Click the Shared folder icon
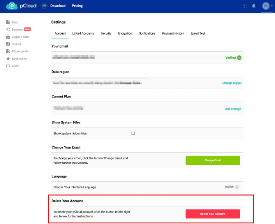 pyautogui.click(x=8, y=44)
